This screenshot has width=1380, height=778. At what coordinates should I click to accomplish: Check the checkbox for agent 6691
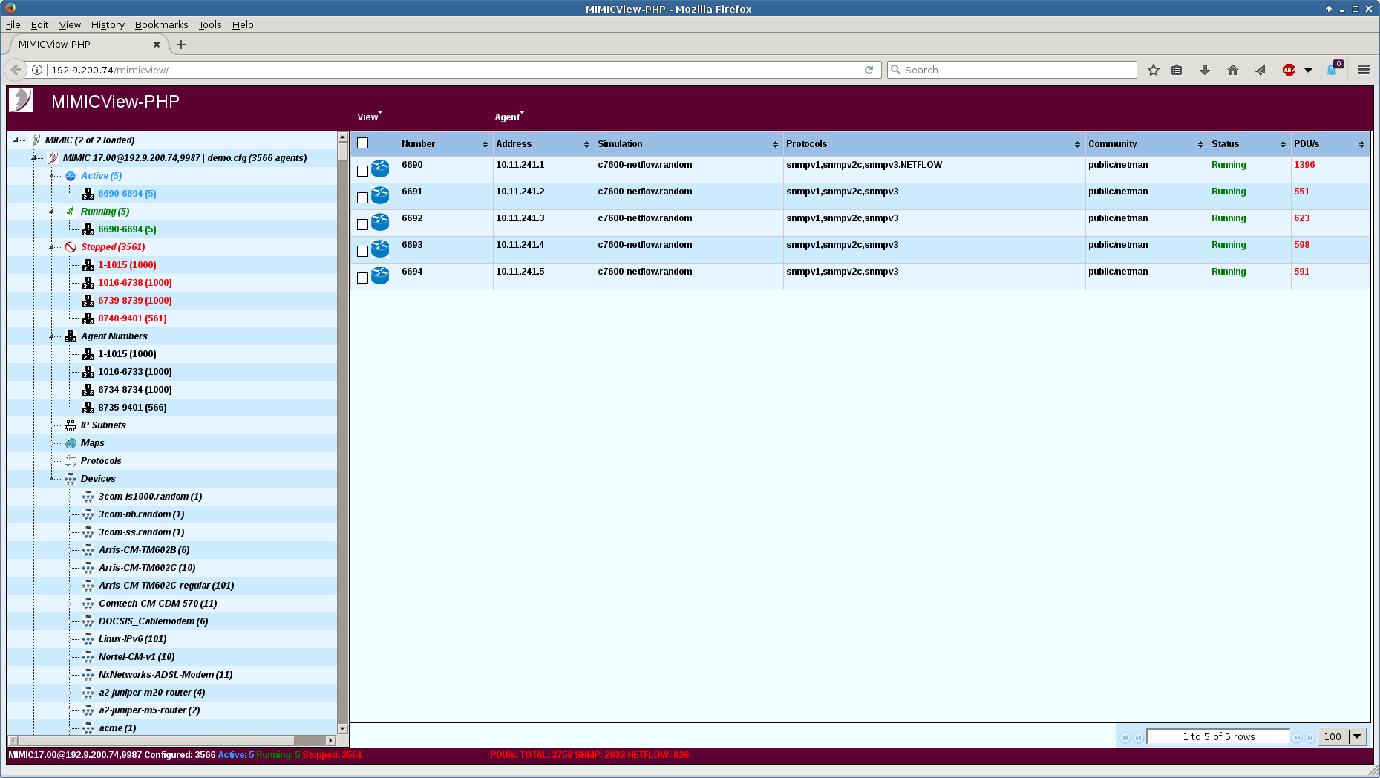pos(363,198)
